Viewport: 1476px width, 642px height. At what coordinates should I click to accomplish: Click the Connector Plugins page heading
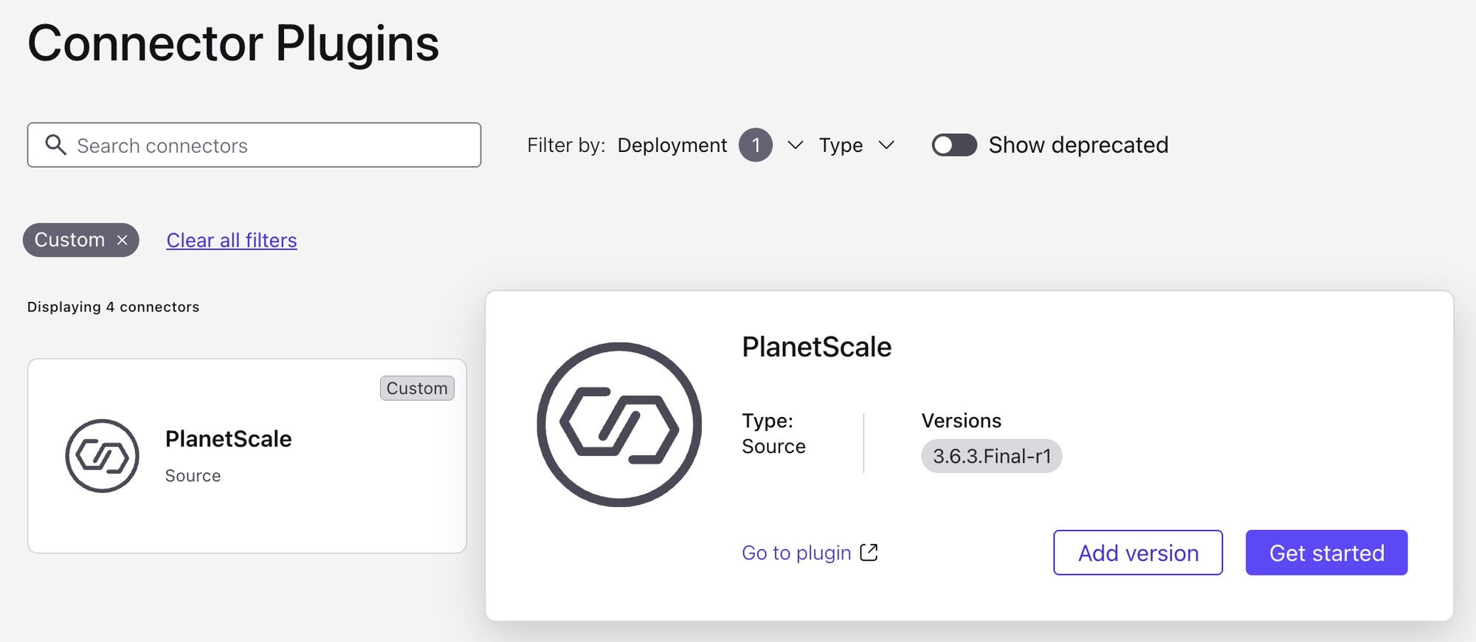pyautogui.click(x=233, y=44)
